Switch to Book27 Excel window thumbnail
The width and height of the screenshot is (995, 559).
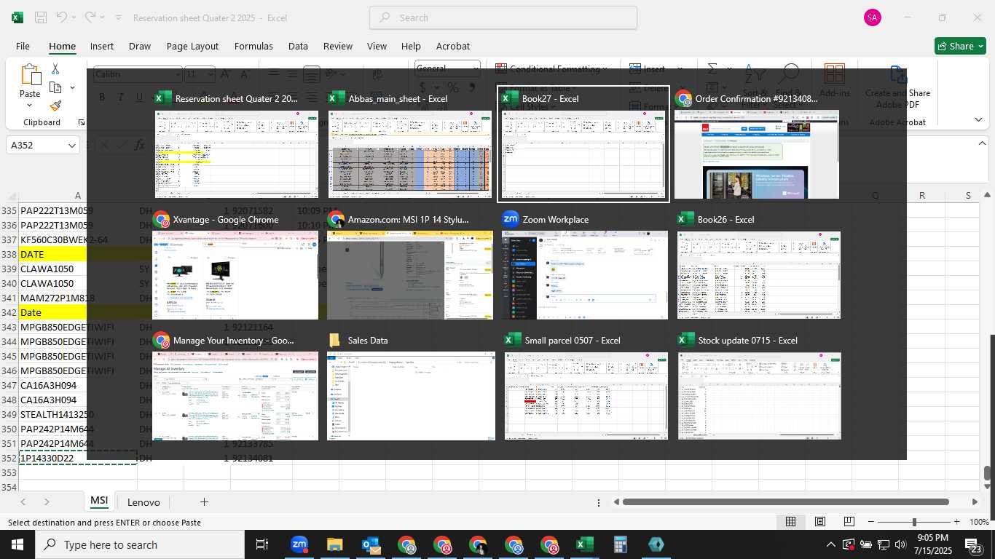[x=583, y=145]
